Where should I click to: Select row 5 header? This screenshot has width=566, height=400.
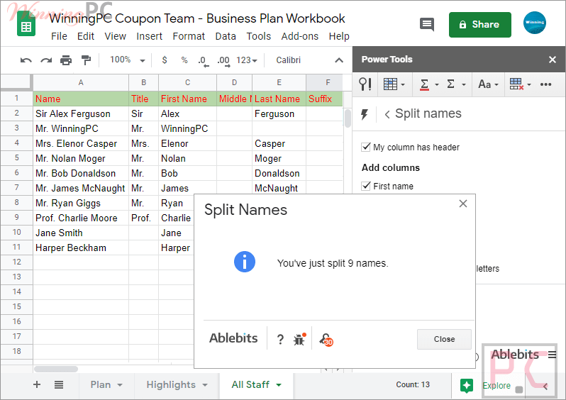click(x=16, y=158)
